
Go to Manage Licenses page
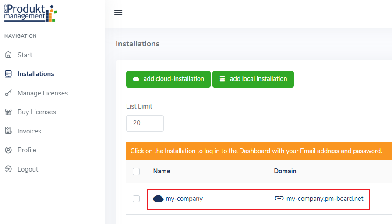point(42,93)
